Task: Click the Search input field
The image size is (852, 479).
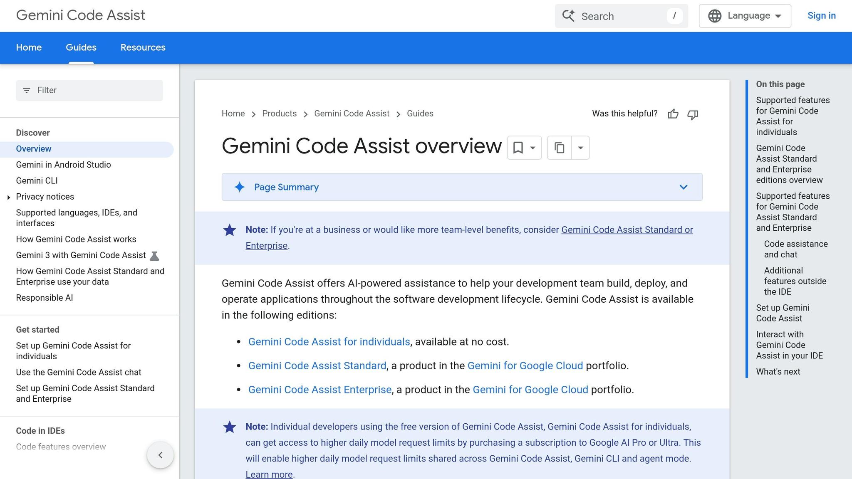Action: [622, 16]
